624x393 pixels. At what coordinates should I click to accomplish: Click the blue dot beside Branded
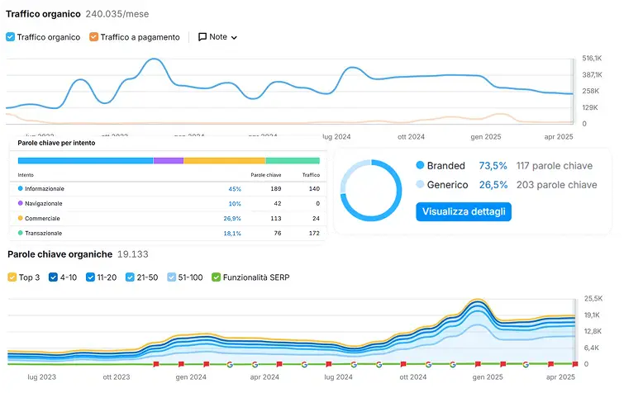420,165
